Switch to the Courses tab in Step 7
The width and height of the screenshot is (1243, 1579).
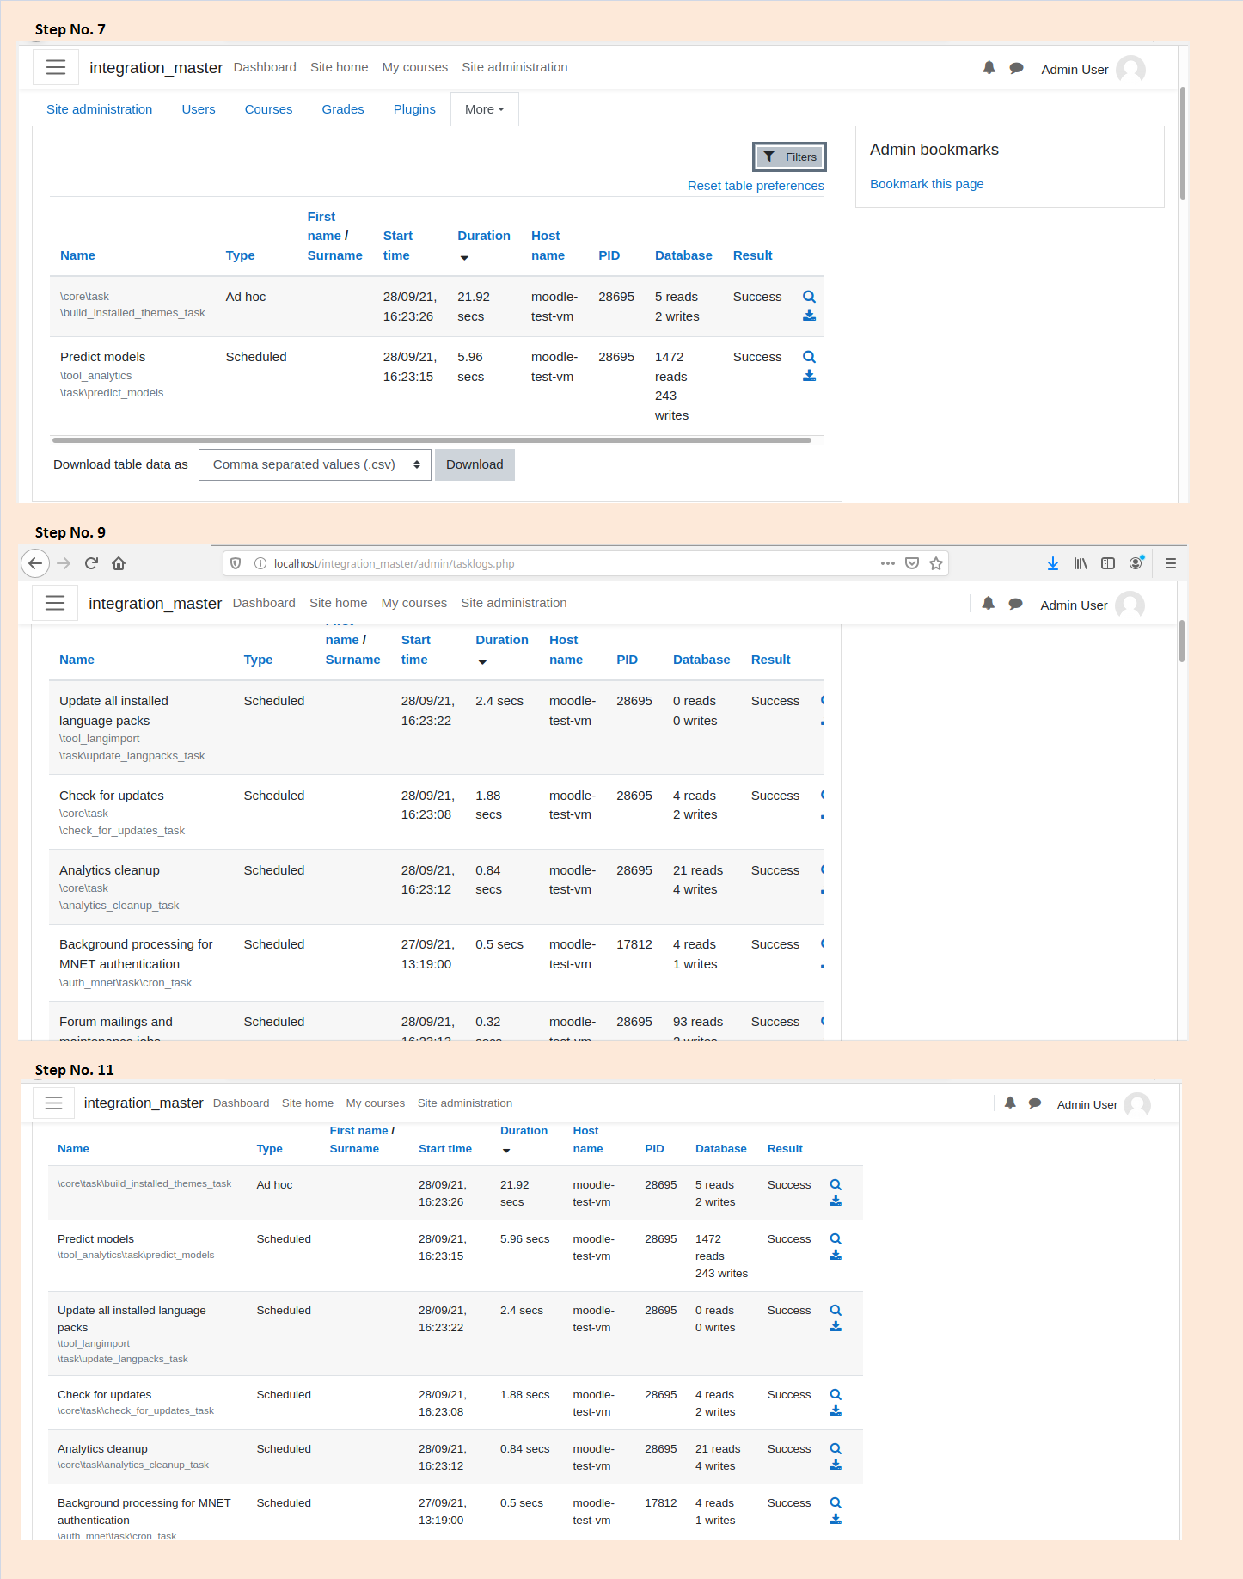click(x=268, y=109)
